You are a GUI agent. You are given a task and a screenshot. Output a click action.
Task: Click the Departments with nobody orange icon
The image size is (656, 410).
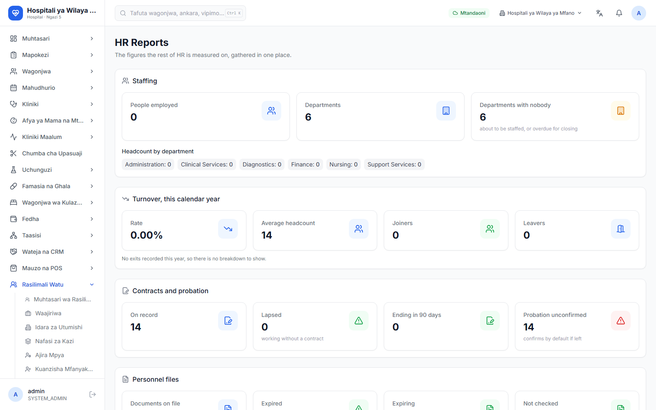[x=621, y=111]
